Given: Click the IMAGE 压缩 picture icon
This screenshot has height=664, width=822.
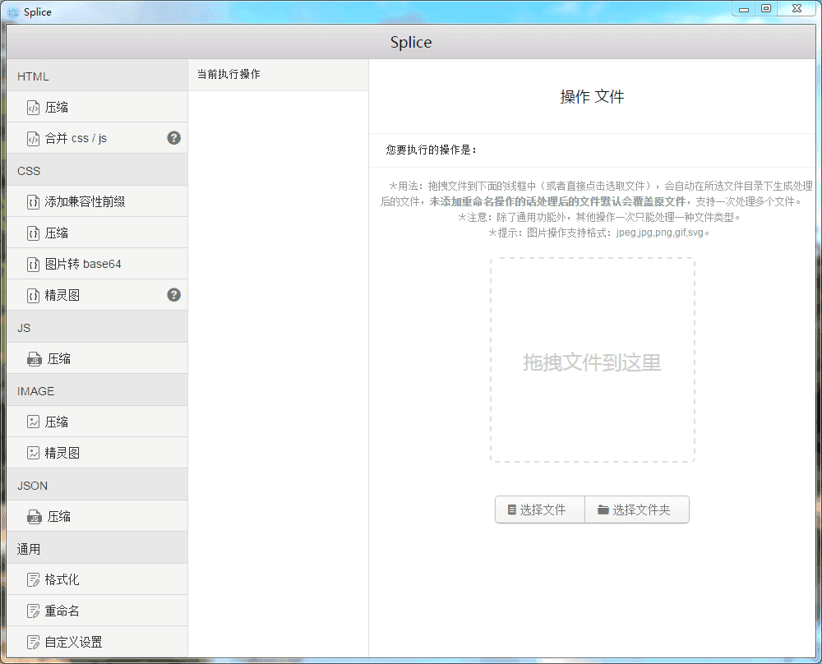Looking at the screenshot, I should coord(33,422).
